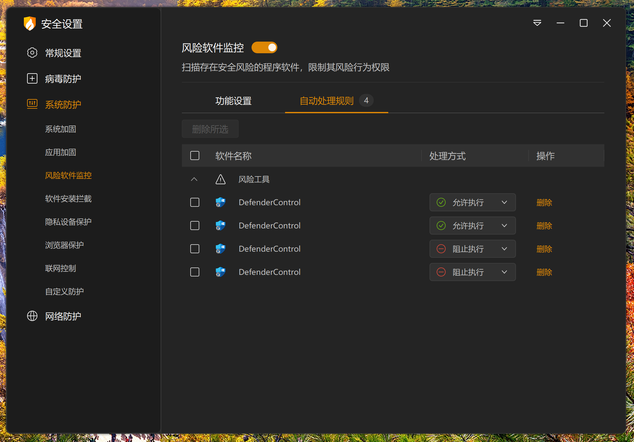Click the rule count badge 4
This screenshot has height=442, width=634.
click(366, 100)
